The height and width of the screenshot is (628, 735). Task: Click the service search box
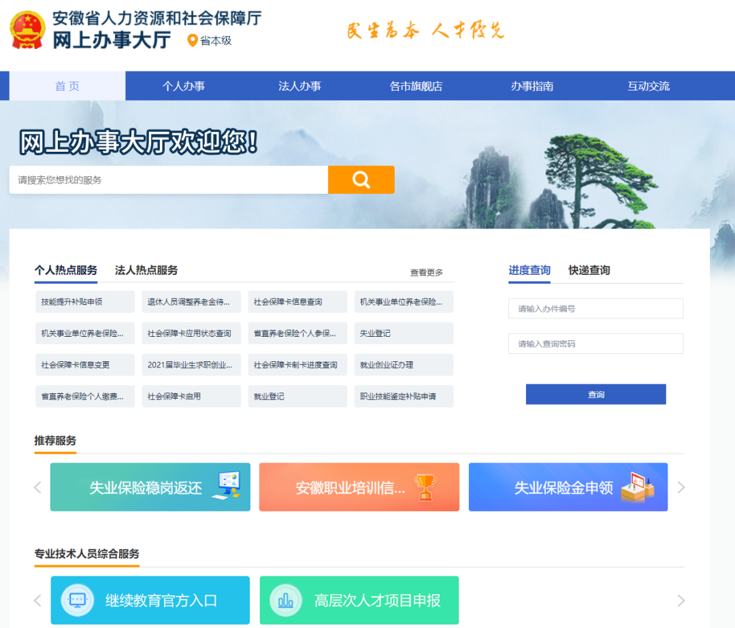[x=163, y=180]
